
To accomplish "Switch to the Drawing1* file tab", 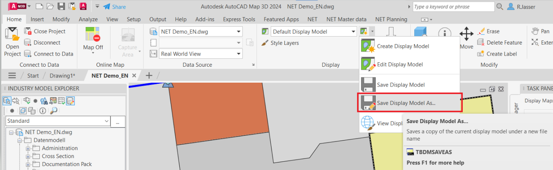I will pyautogui.click(x=62, y=75).
